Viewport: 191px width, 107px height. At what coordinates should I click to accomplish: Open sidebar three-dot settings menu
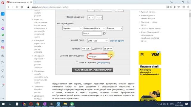coord(3,98)
